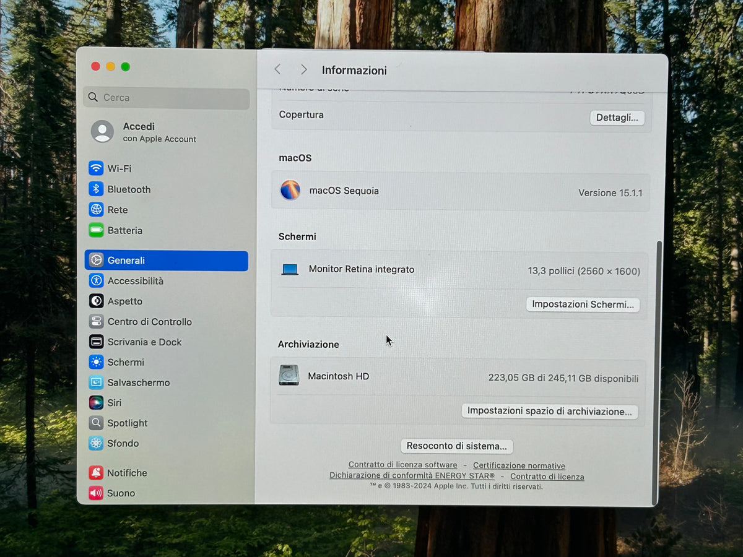Image resolution: width=743 pixels, height=557 pixels.
Task: Select the Salvaschermo icon
Action: pyautogui.click(x=96, y=382)
